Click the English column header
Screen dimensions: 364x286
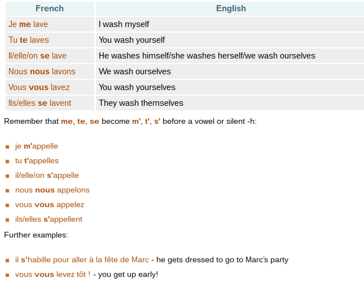231,8
